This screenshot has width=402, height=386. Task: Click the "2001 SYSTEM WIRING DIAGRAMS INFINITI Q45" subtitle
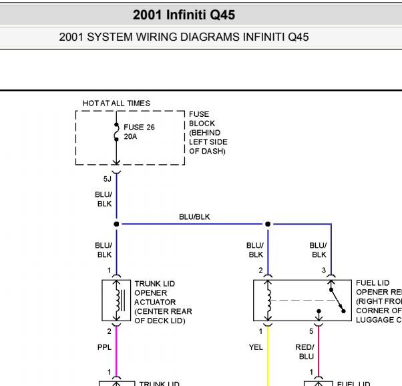coord(184,37)
